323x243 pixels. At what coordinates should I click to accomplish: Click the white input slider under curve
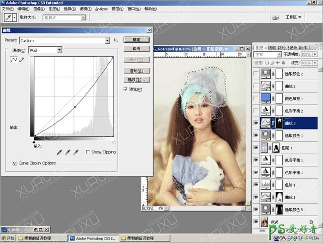coord(114,141)
